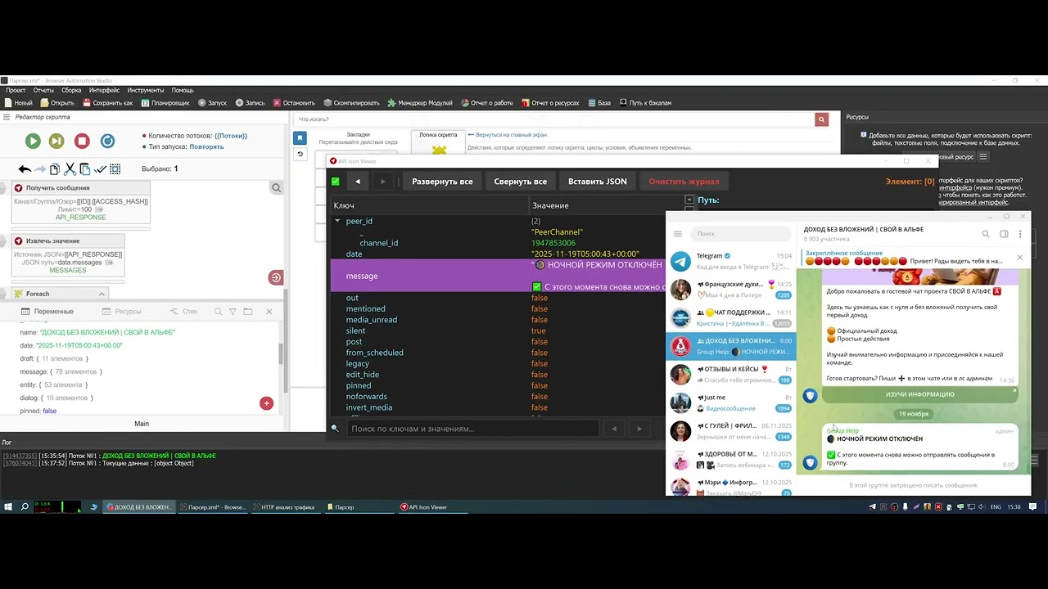This screenshot has height=589, width=1048.
Task: Click Очистить журнал button
Action: [684, 182]
